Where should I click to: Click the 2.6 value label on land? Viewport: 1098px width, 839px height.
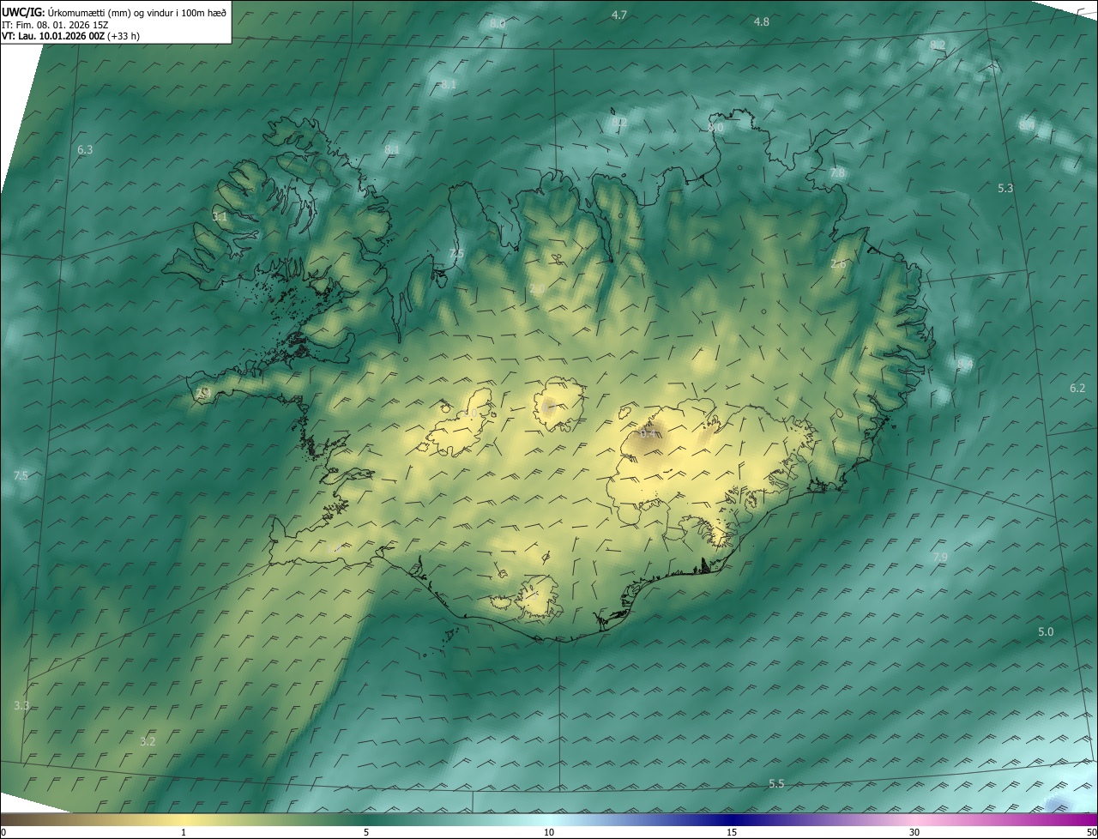838,264
